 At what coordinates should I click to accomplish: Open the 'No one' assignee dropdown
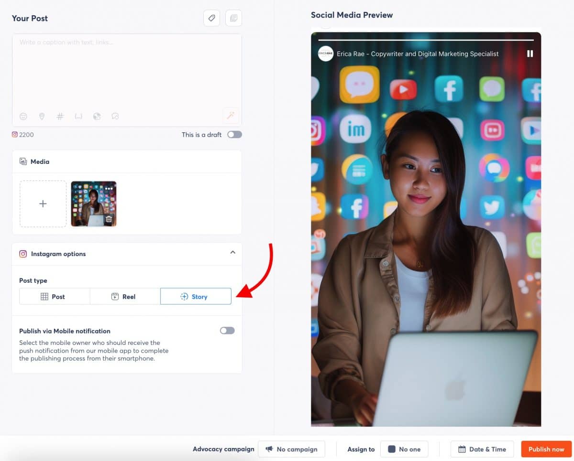click(x=405, y=449)
